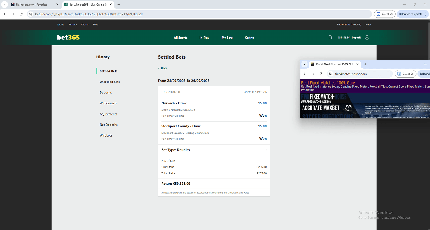Select Unsettled Bets in History menu
The image size is (430, 230).
pyautogui.click(x=110, y=82)
